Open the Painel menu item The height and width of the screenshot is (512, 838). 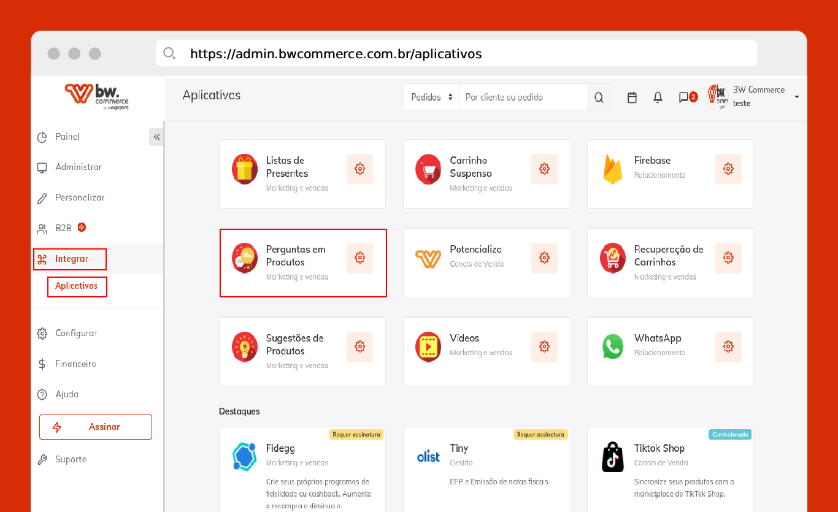(x=67, y=137)
